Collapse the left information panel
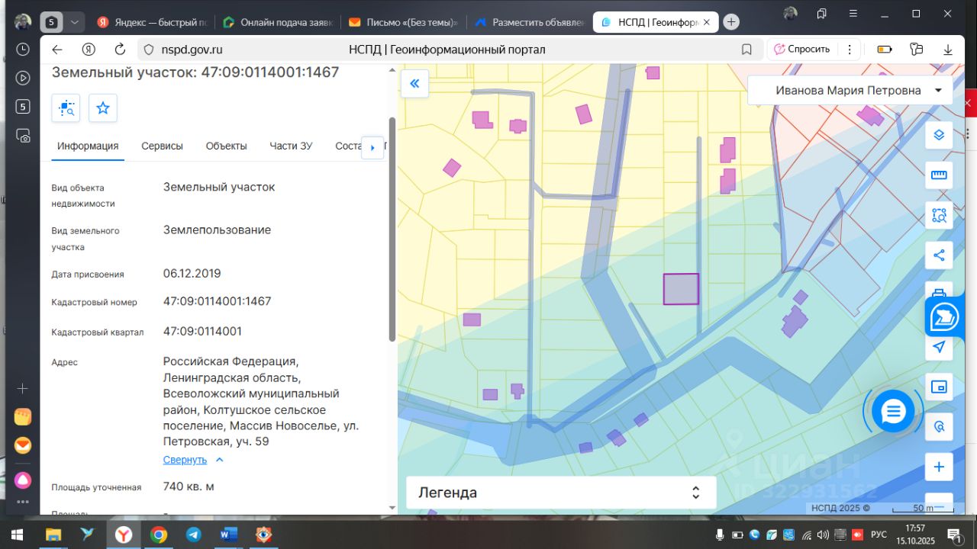This screenshot has width=977, height=549. 414,84
